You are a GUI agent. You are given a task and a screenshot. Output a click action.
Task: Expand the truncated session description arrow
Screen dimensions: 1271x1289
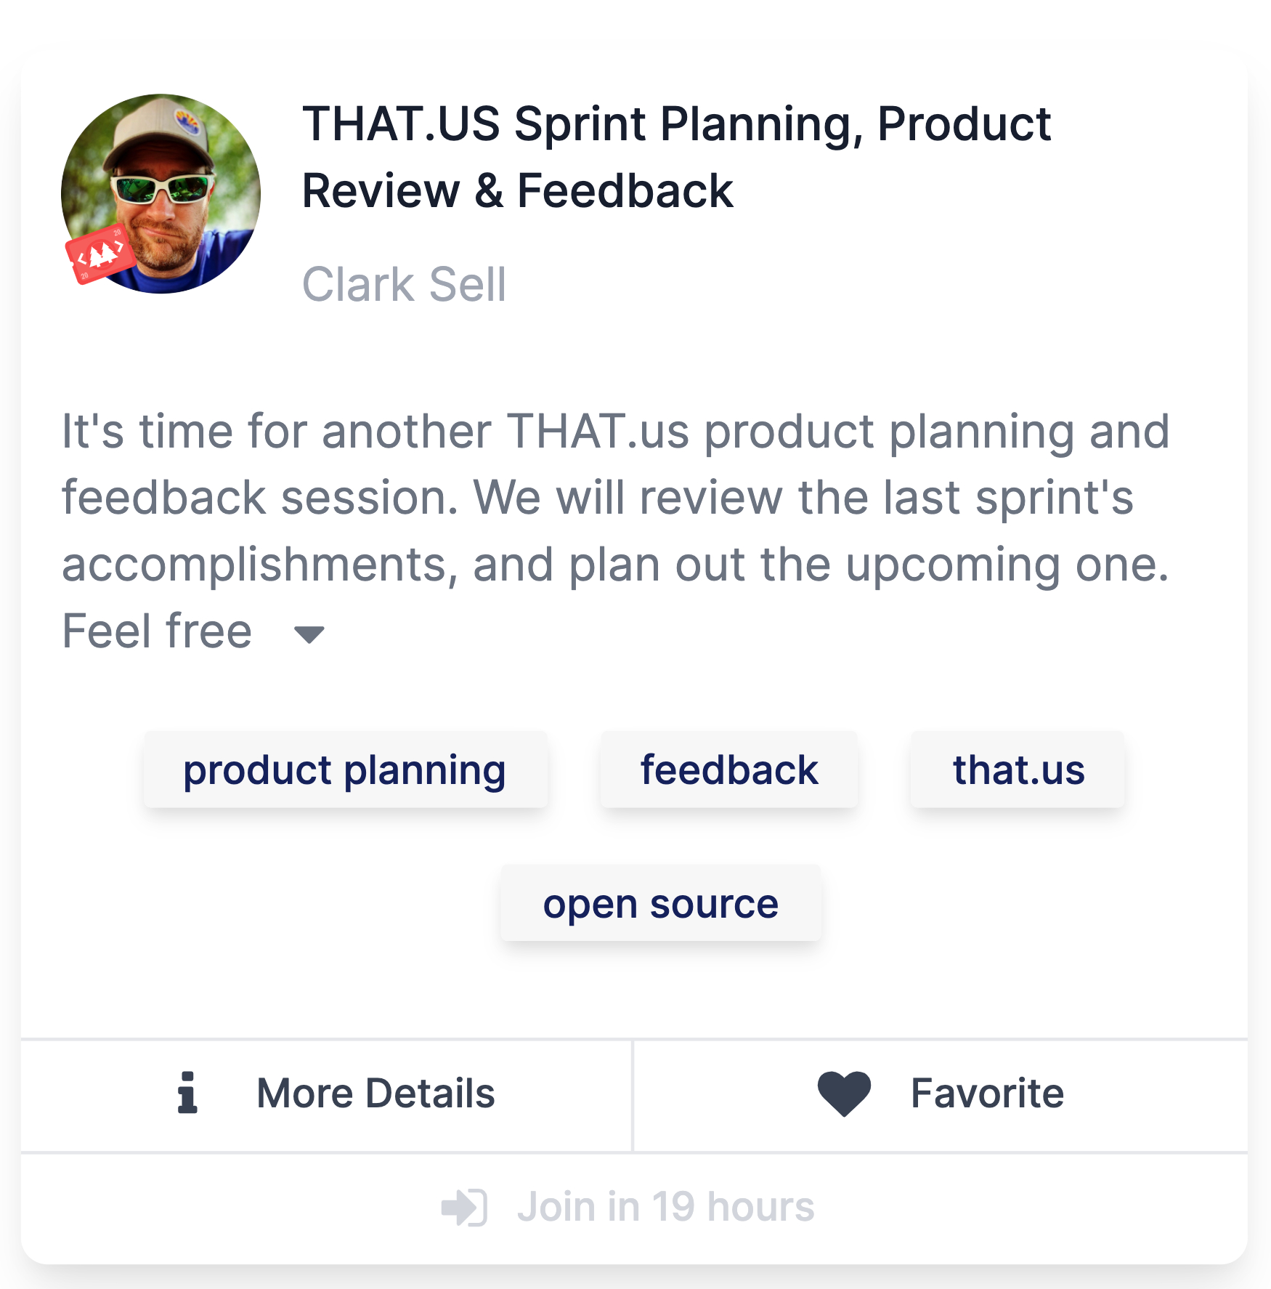309,634
